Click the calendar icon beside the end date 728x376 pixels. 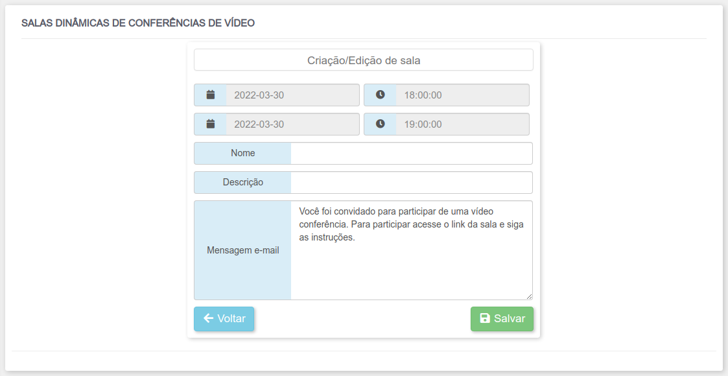click(x=210, y=124)
